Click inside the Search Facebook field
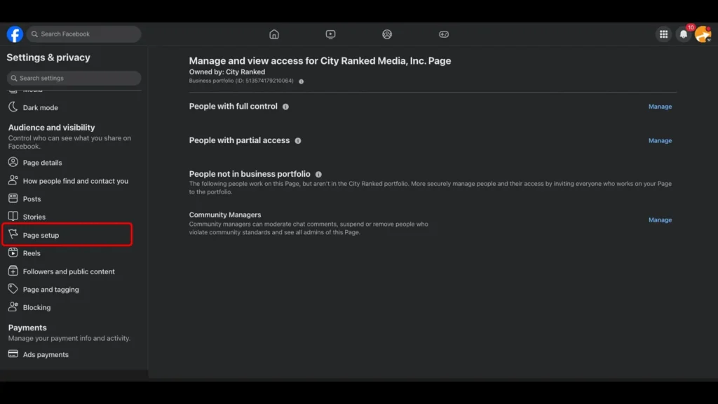 coord(83,34)
